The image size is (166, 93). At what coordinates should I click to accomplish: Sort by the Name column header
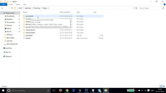(25, 12)
